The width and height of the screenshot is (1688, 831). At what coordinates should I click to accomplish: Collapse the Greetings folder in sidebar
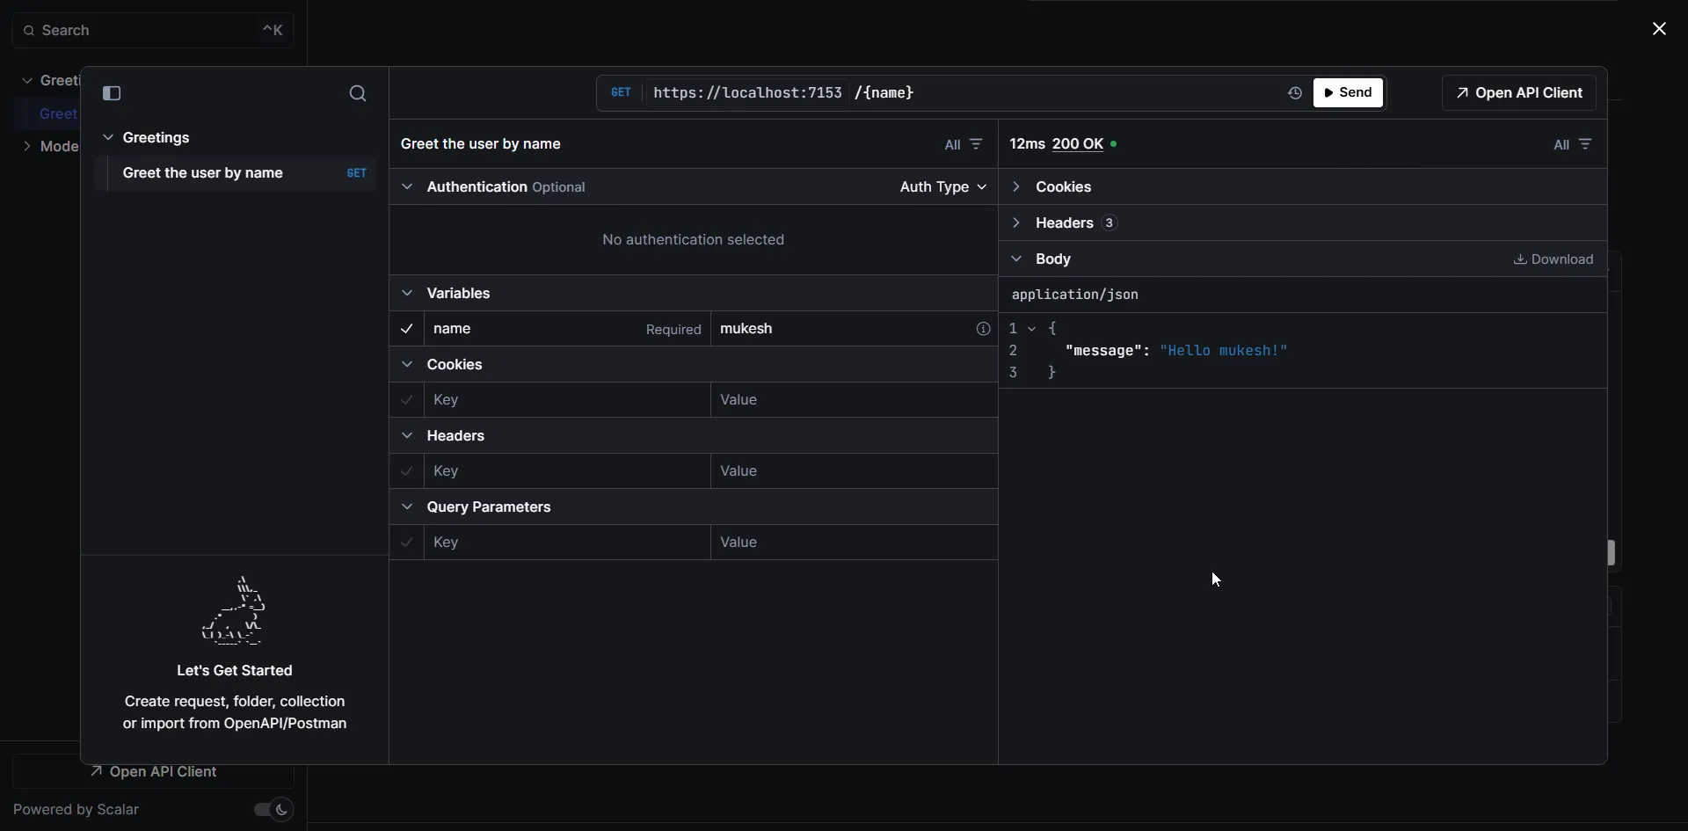(108, 138)
